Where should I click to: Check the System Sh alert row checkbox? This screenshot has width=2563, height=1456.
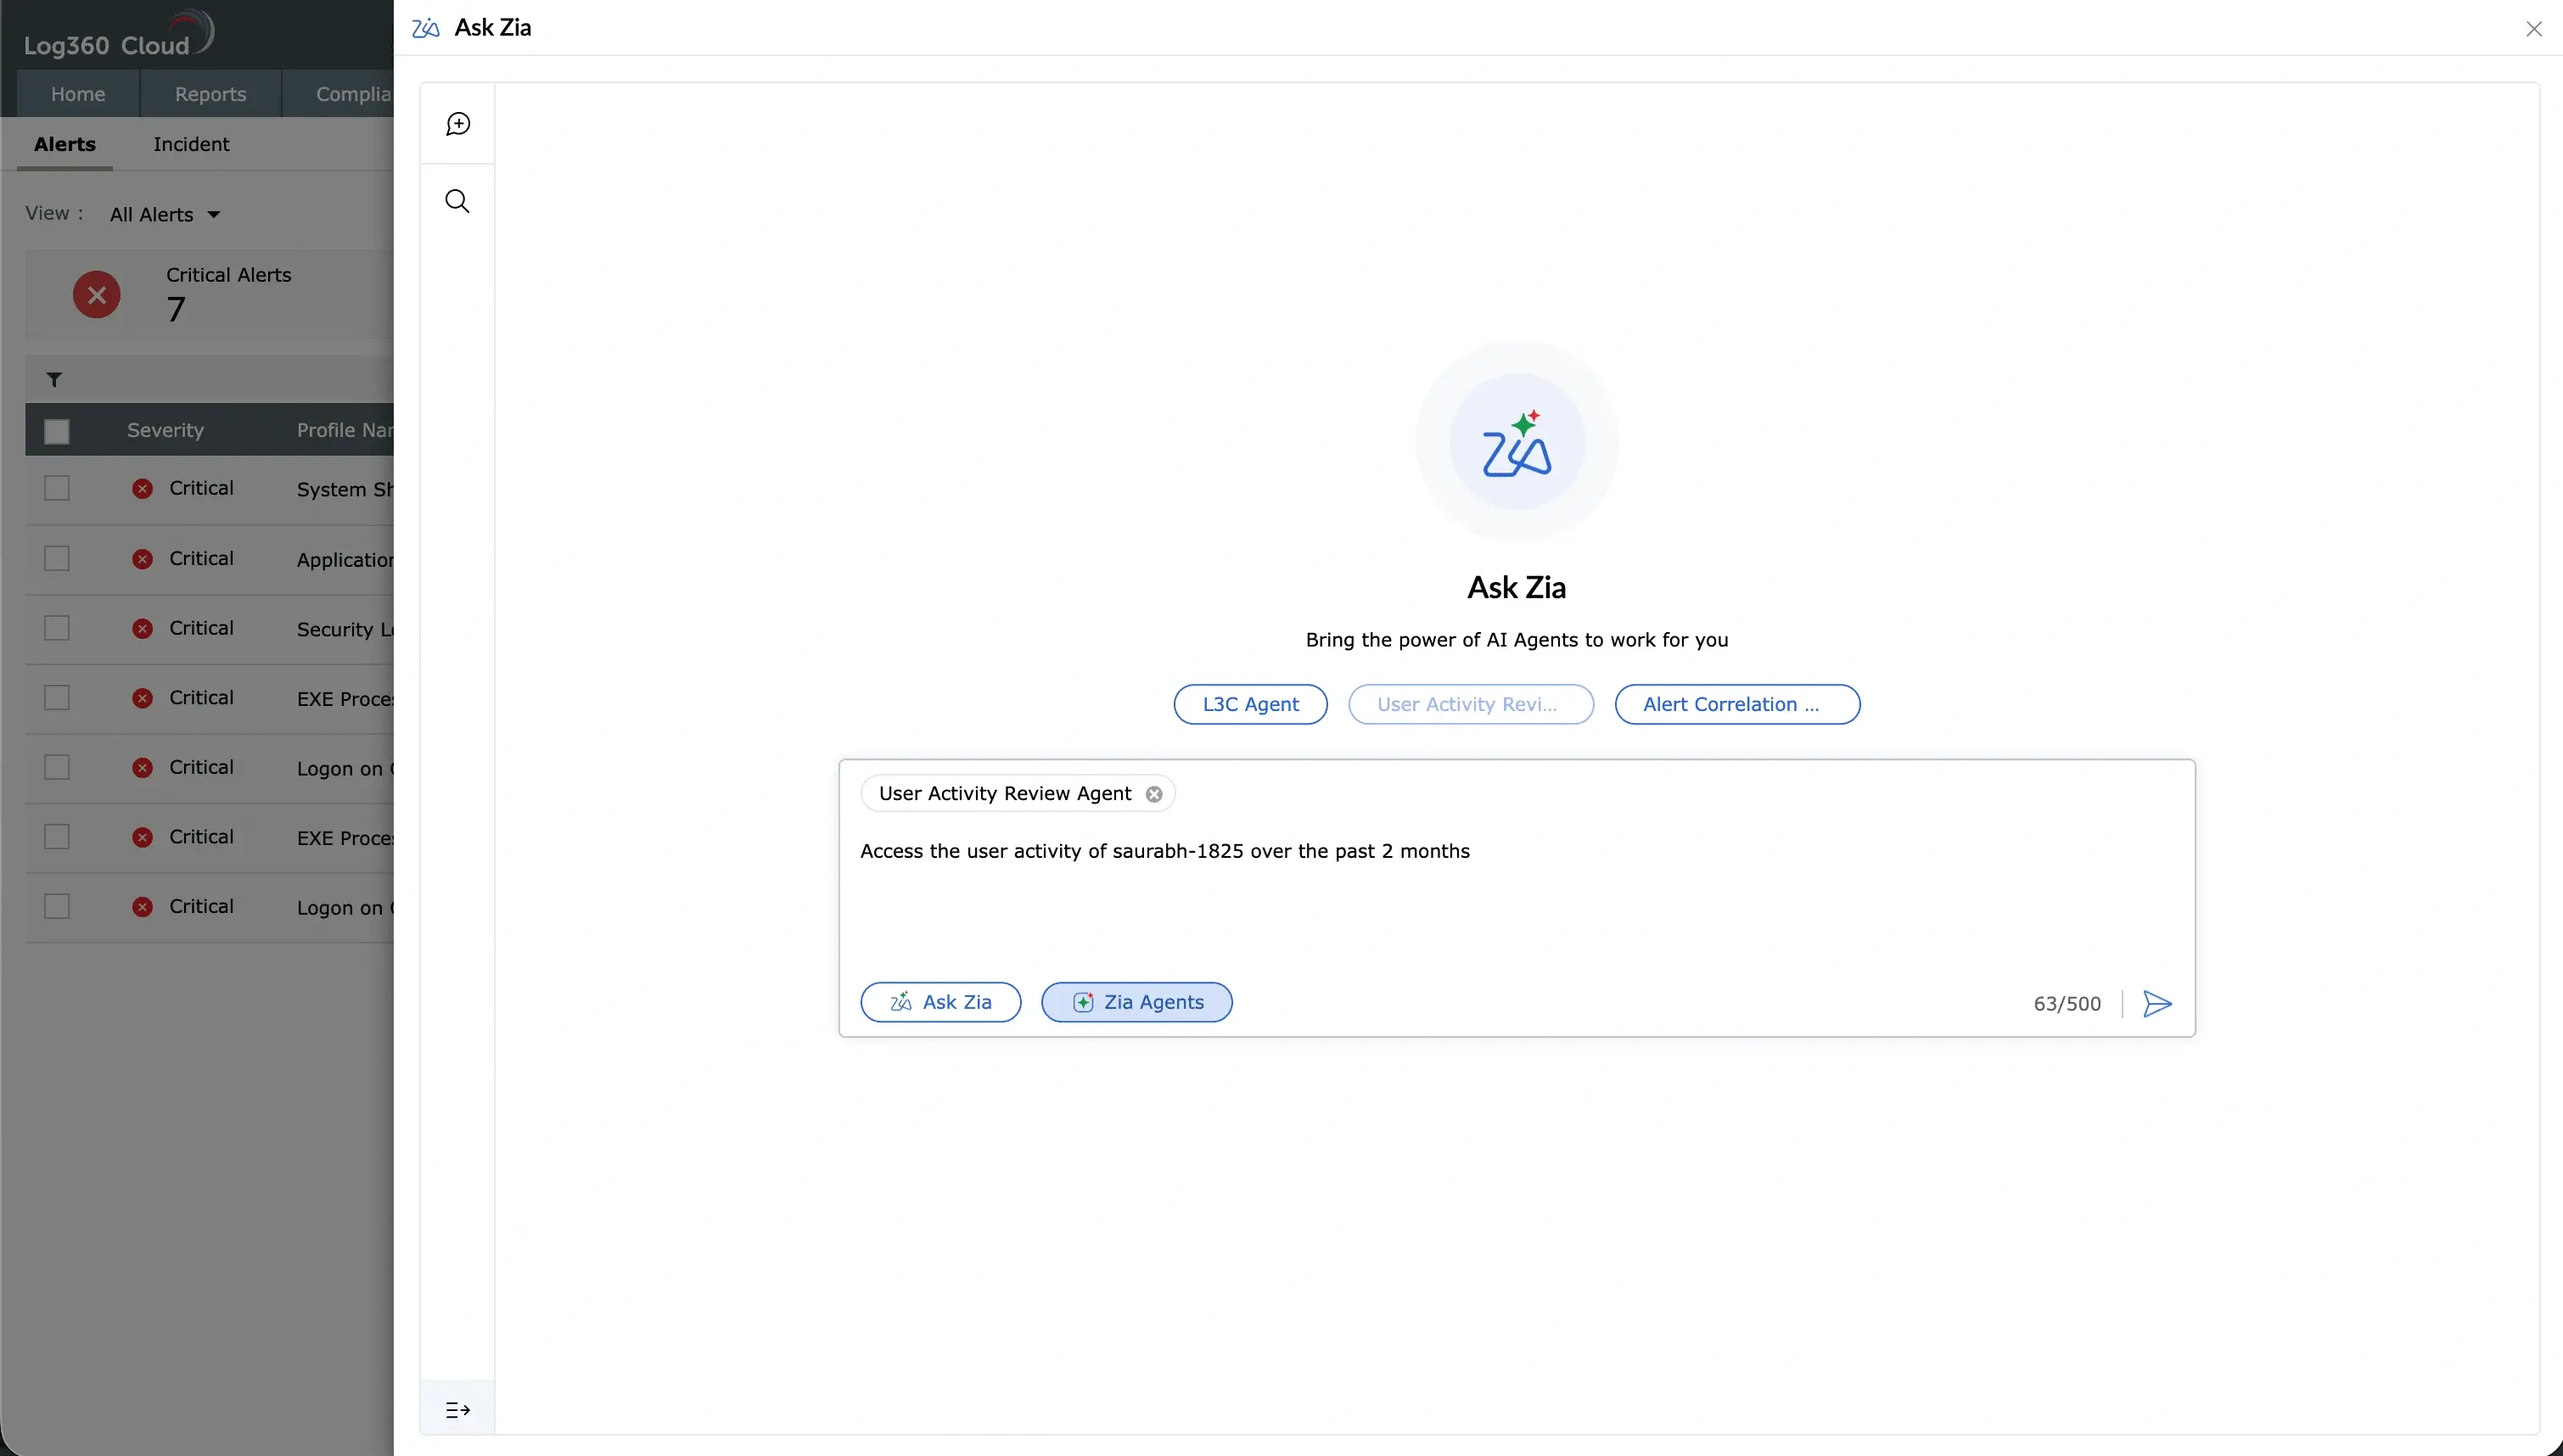pyautogui.click(x=57, y=488)
